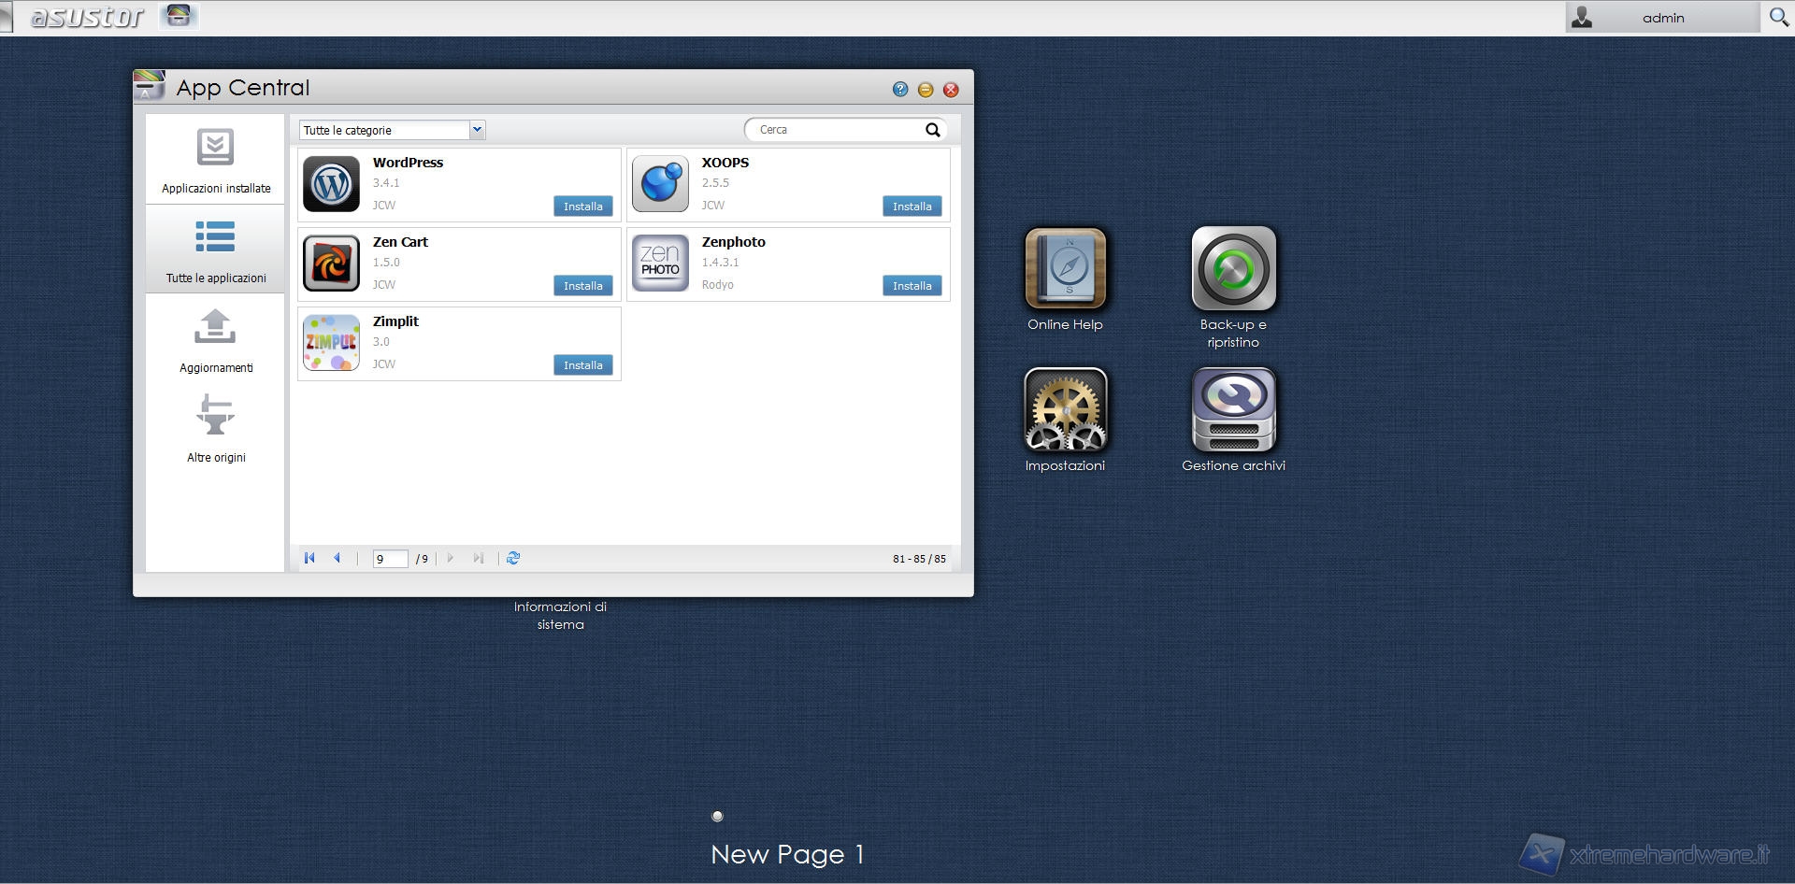Click the desktop page indicator dot
The height and width of the screenshot is (884, 1795).
717,816
